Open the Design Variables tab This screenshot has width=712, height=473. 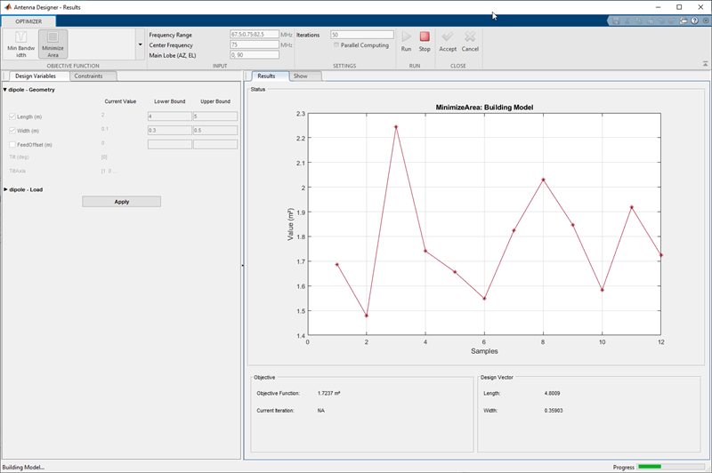pyautogui.click(x=36, y=76)
